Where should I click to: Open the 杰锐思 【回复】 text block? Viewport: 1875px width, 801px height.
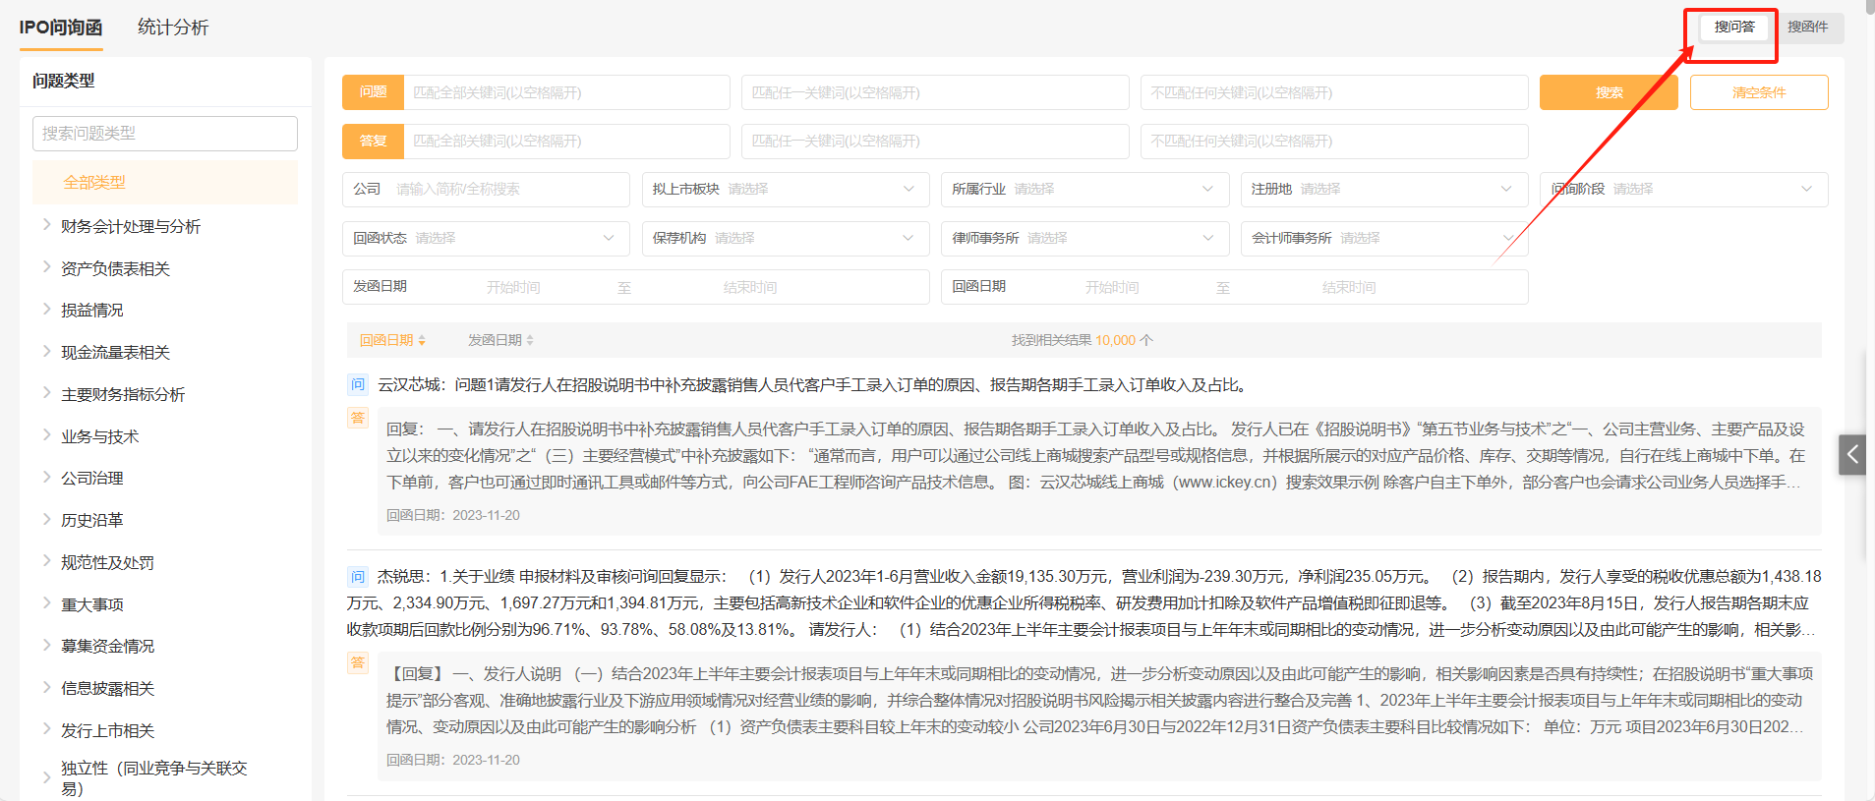(x=1100, y=700)
